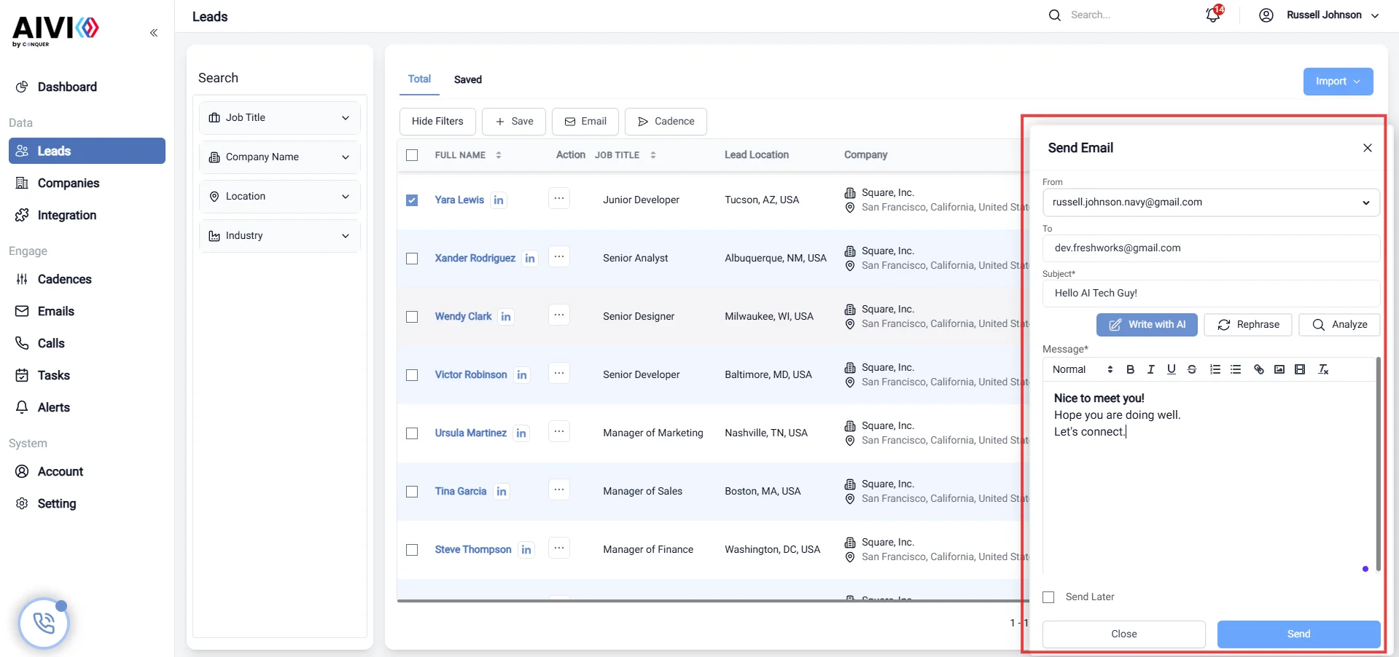Viewport: 1399px width, 657px height.
Task: Click the floating phone dialer icon
Action: coord(44,623)
